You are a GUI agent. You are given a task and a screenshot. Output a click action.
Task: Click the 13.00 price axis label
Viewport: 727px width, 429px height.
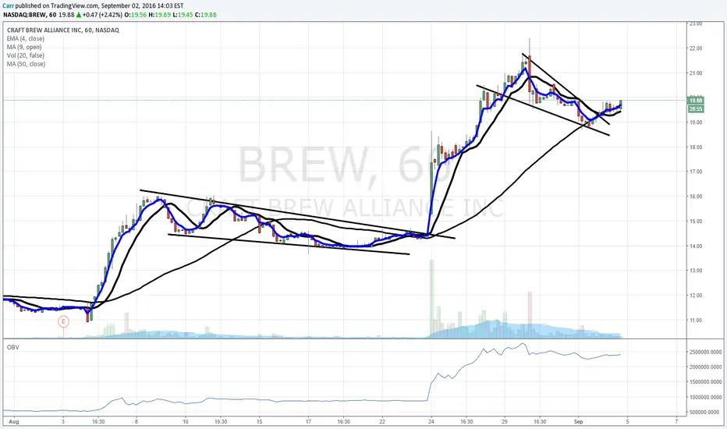pos(696,271)
